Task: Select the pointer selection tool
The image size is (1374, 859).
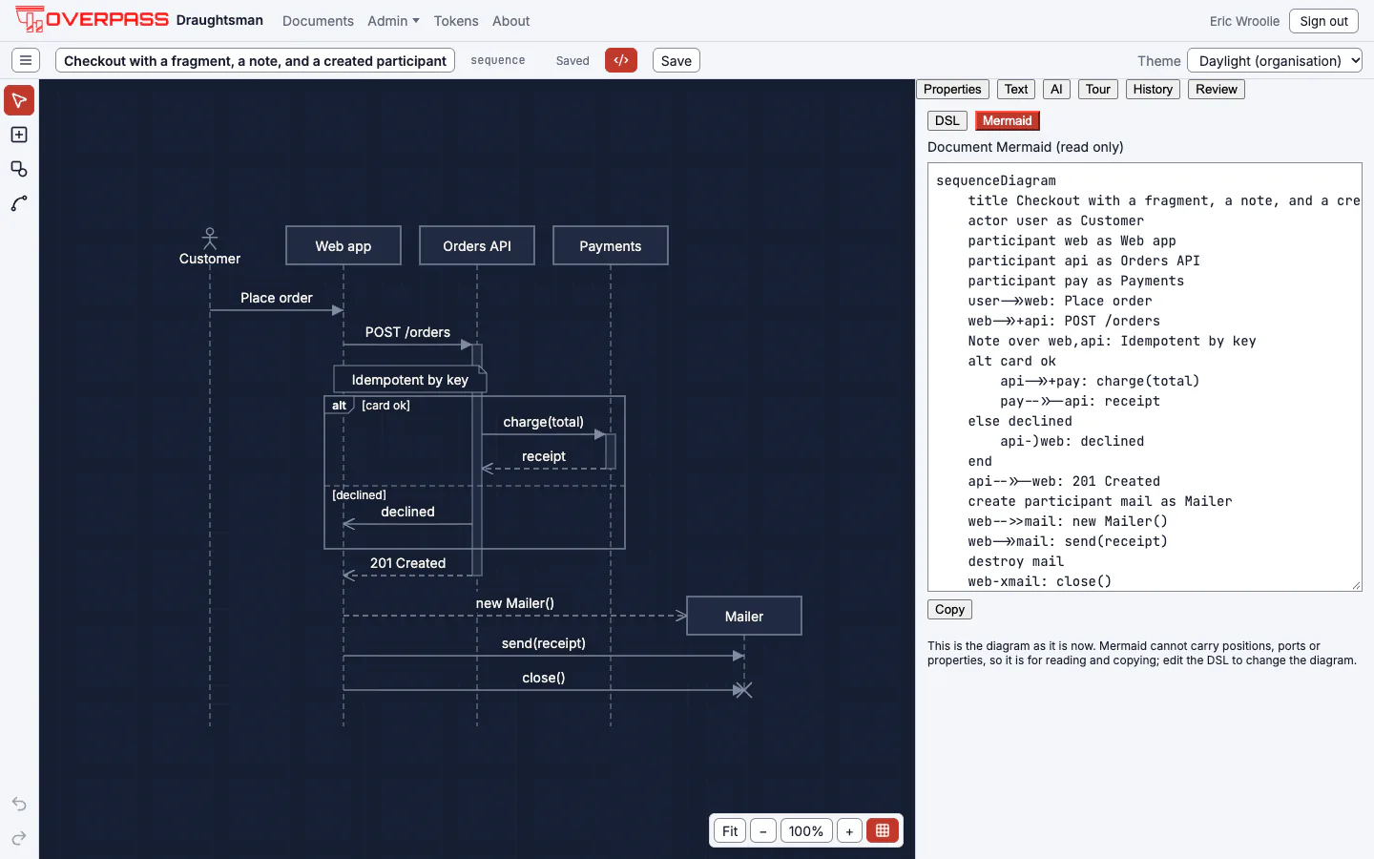Action: (x=19, y=100)
